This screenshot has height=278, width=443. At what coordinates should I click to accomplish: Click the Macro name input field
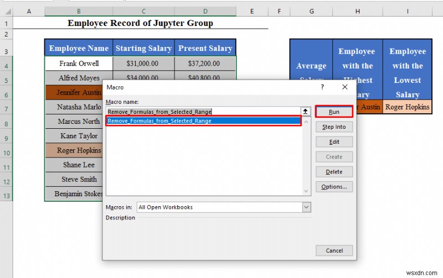coord(203,112)
